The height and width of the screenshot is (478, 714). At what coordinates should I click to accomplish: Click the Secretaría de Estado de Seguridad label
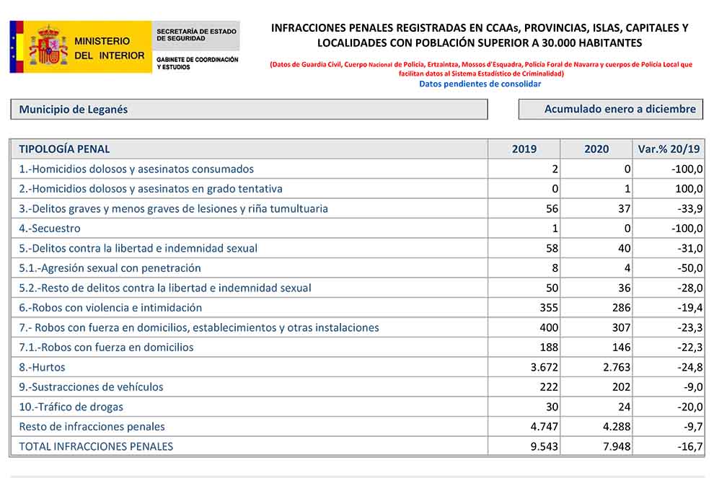pos(195,35)
